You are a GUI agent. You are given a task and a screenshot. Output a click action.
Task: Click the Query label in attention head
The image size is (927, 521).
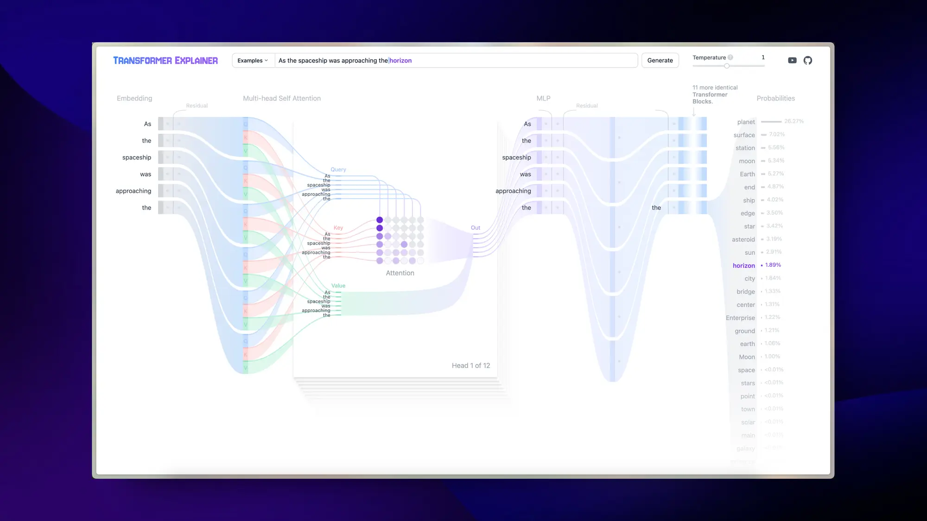pos(338,169)
